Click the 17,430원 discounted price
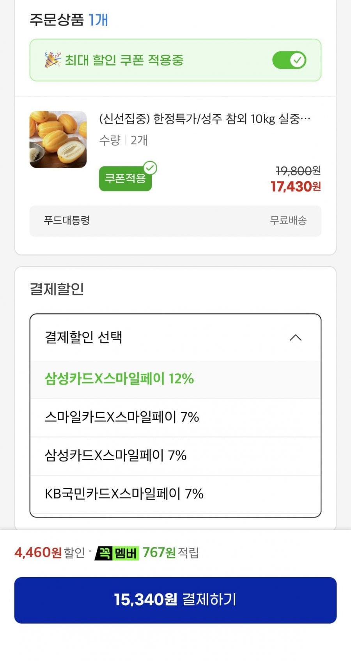This screenshot has height=661, width=351. coord(296,187)
